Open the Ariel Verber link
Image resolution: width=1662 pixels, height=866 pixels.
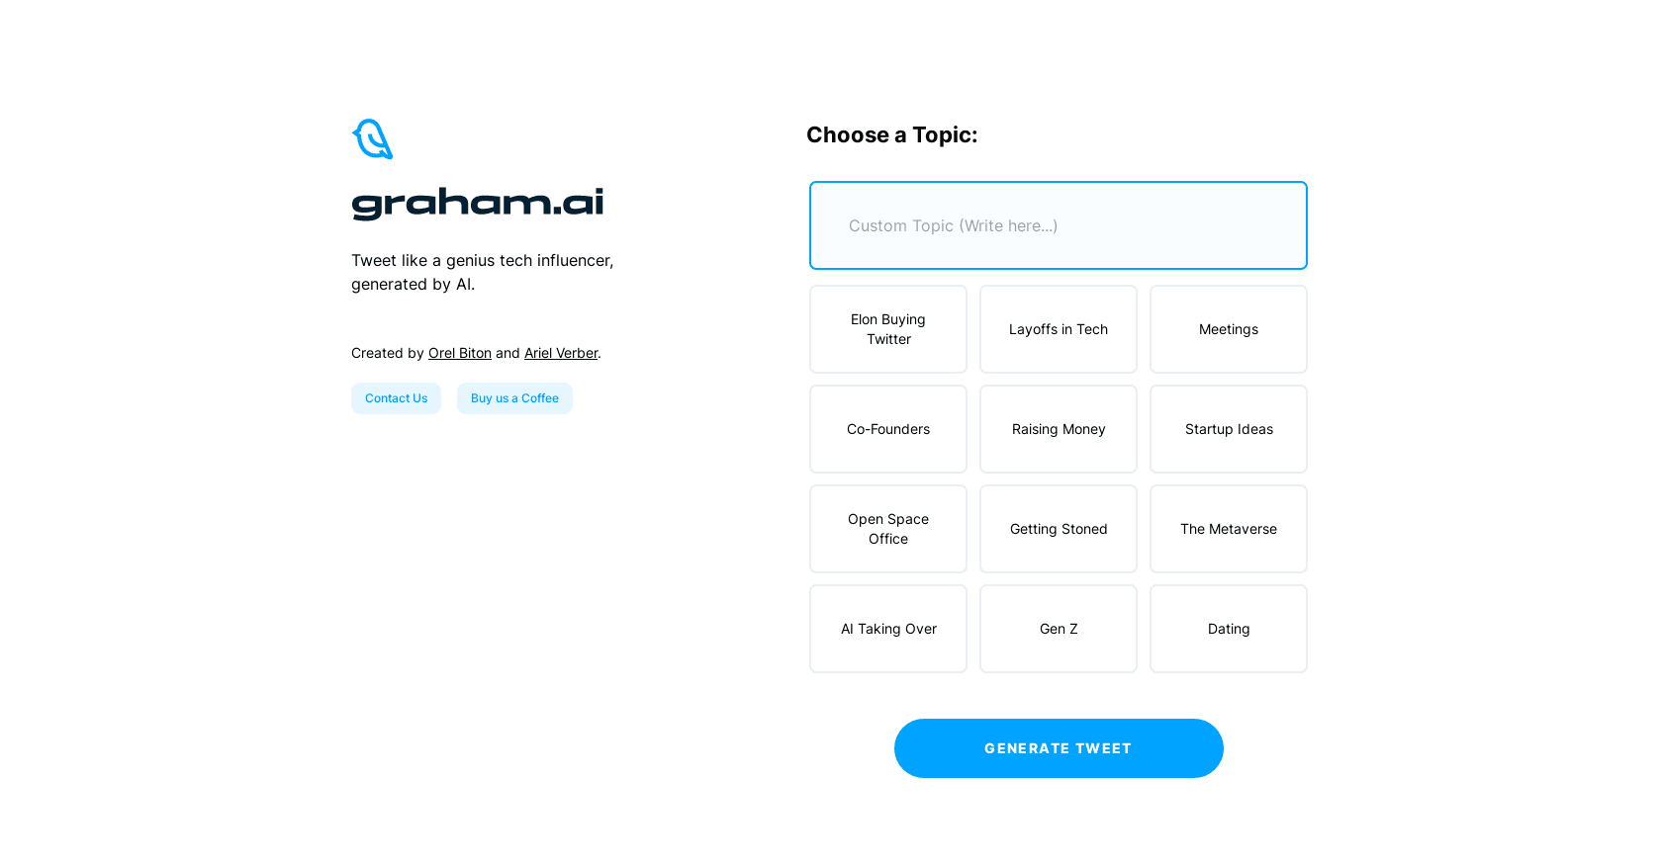point(561,353)
